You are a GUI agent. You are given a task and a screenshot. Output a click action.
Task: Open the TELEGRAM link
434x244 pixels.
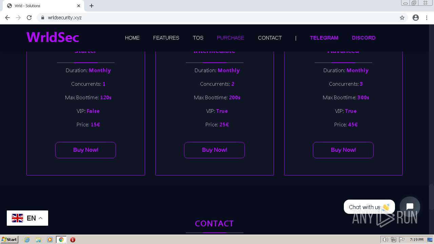pos(324,38)
